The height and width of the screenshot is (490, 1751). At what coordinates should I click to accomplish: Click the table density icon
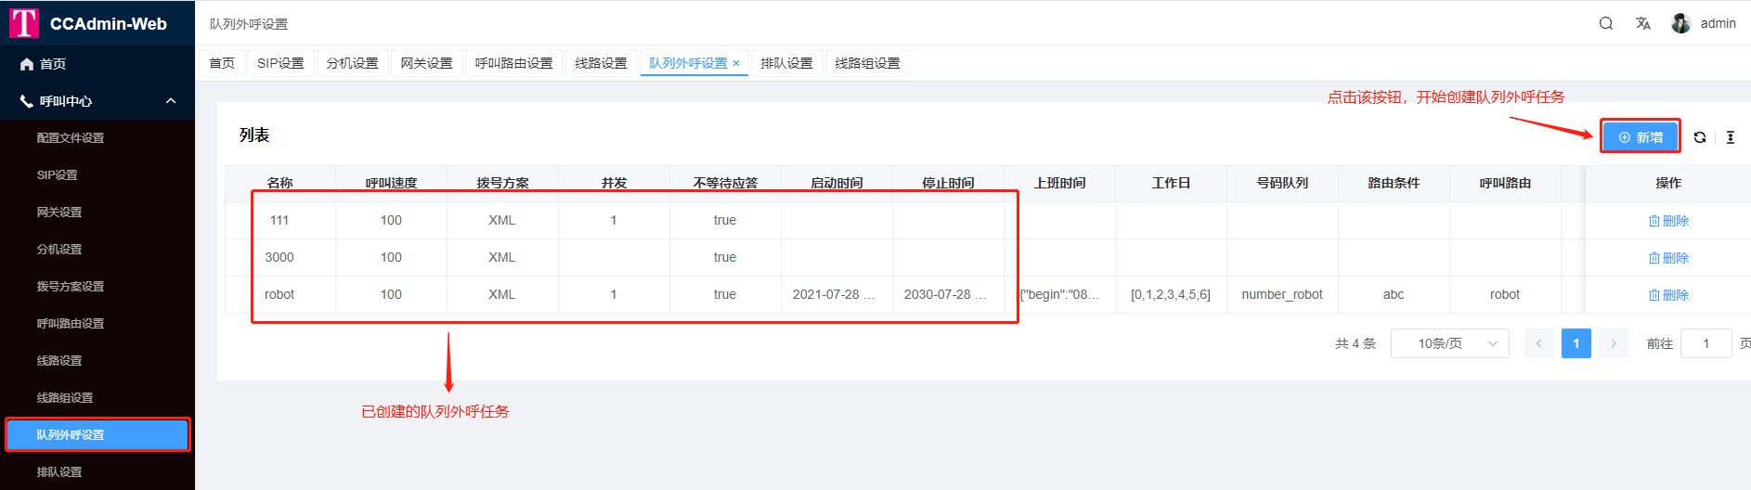1731,137
